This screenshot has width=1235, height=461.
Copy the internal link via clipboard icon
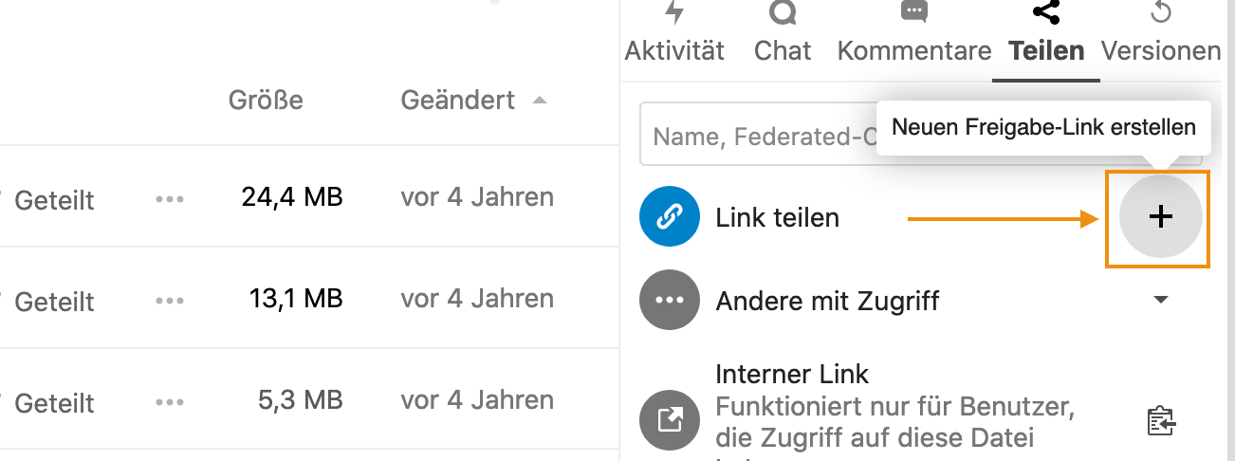[x=1160, y=419]
